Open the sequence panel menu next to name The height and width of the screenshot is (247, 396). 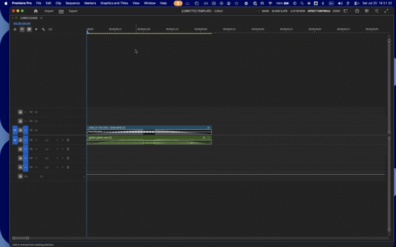coord(41,18)
